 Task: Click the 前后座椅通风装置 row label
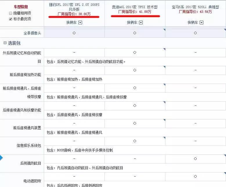tap(27, 128)
